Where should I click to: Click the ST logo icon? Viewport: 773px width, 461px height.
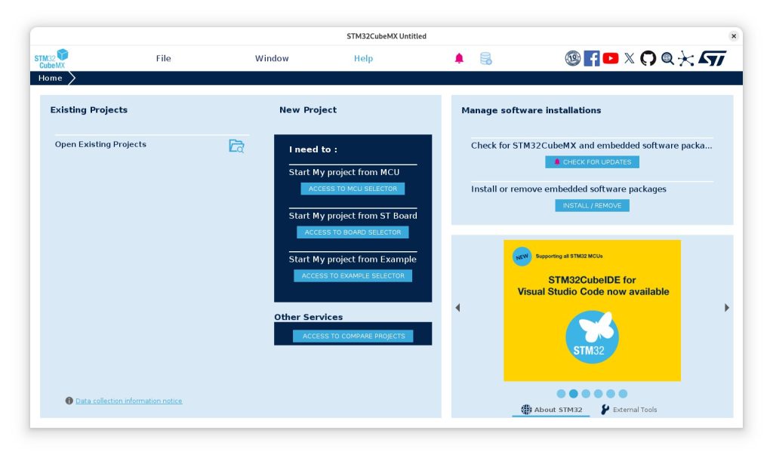point(712,59)
